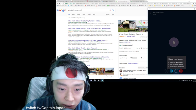196x110 pixels.
Task: Click the first reviewer's profile picture
Action: (x=121, y=71)
